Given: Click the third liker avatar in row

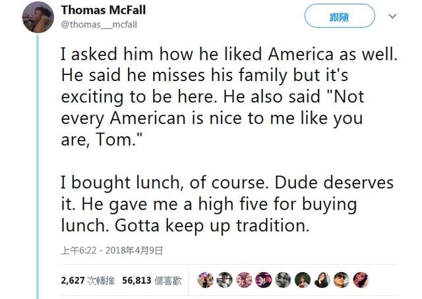Looking at the screenshot, I should click(245, 280).
